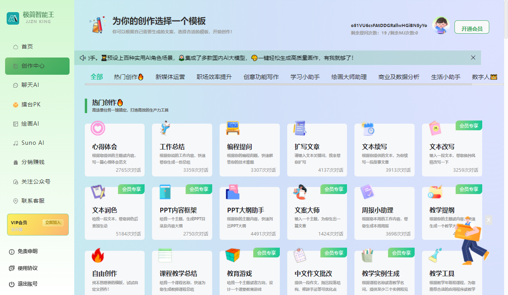Click the 工作总结 template icon
This screenshot has height=295, width=508.
tap(165, 128)
